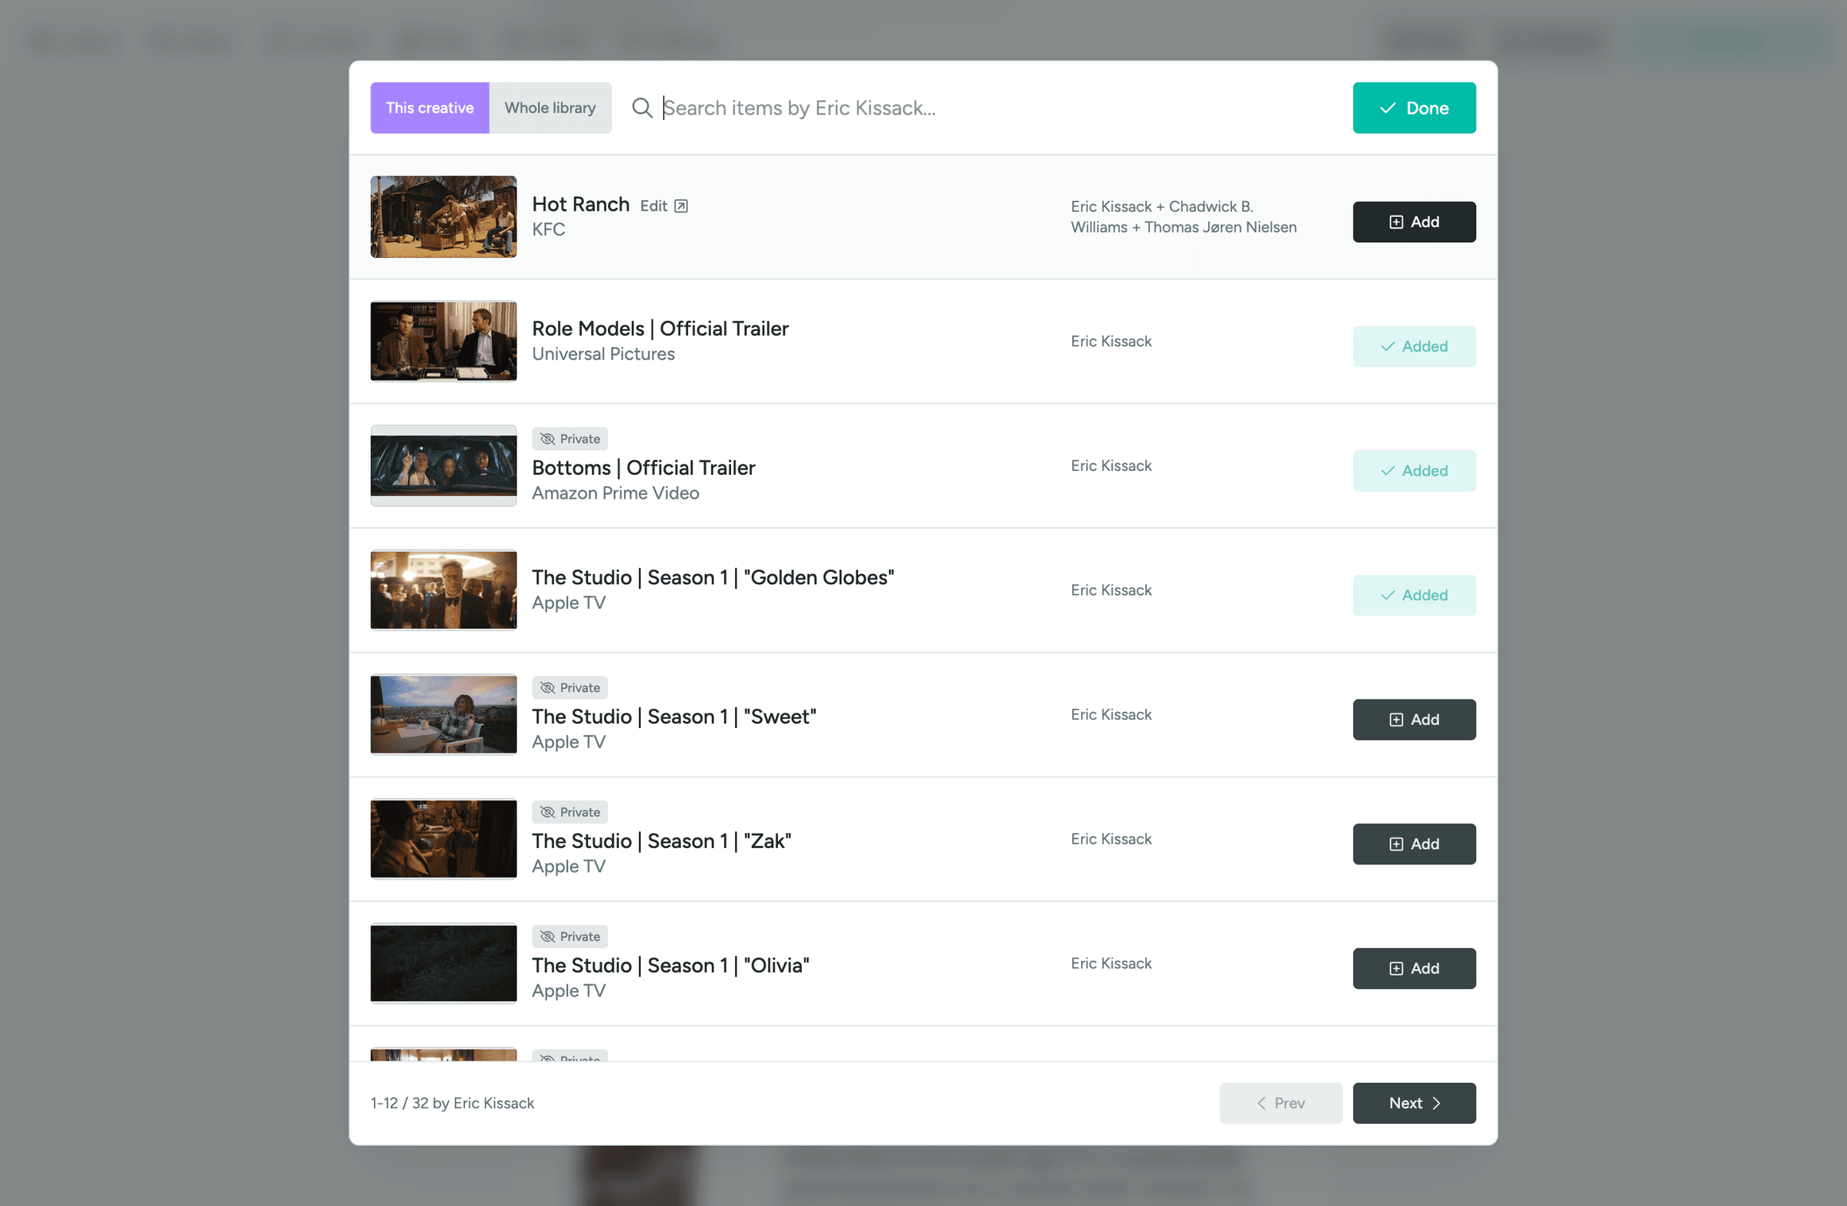Click the KFC brand label
The image size is (1847, 1206).
[548, 229]
